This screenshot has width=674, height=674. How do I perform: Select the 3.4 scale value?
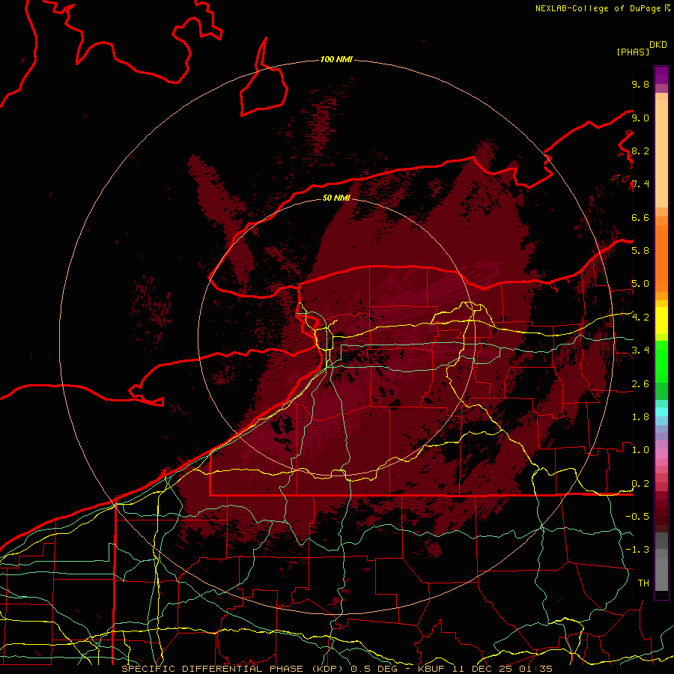[640, 350]
